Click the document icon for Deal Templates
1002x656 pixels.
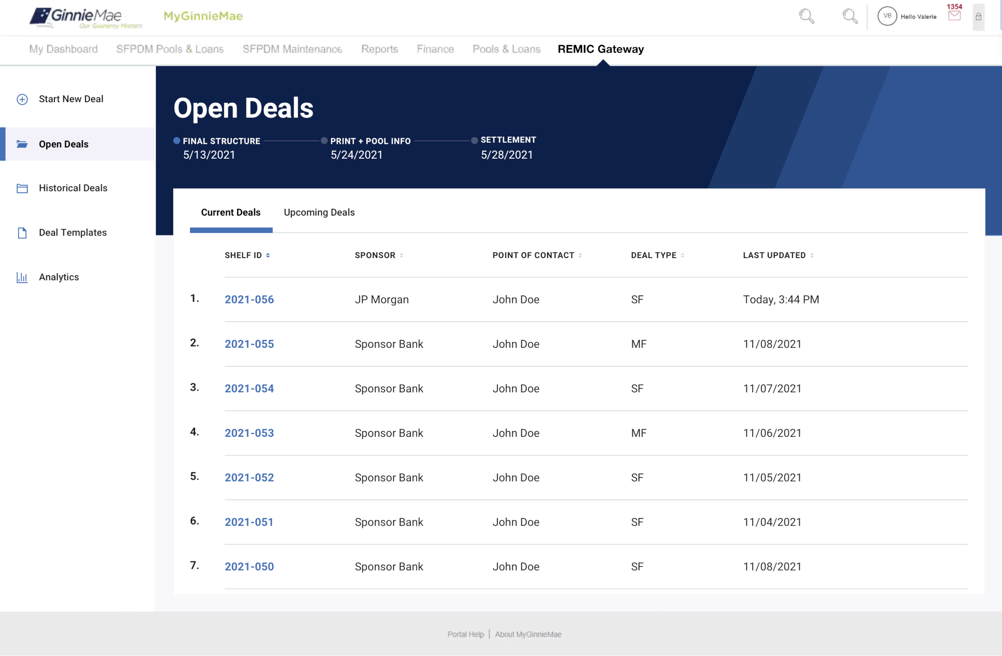click(22, 233)
